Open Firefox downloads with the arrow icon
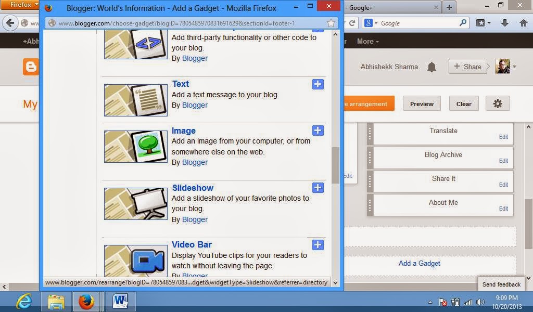Viewport: 533px width, 312px height. coord(504,23)
